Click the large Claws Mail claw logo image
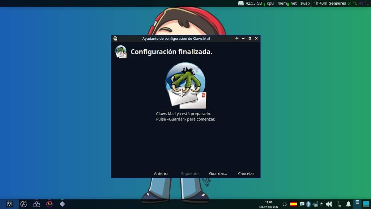Image resolution: width=371 pixels, height=209 pixels. 186,85
